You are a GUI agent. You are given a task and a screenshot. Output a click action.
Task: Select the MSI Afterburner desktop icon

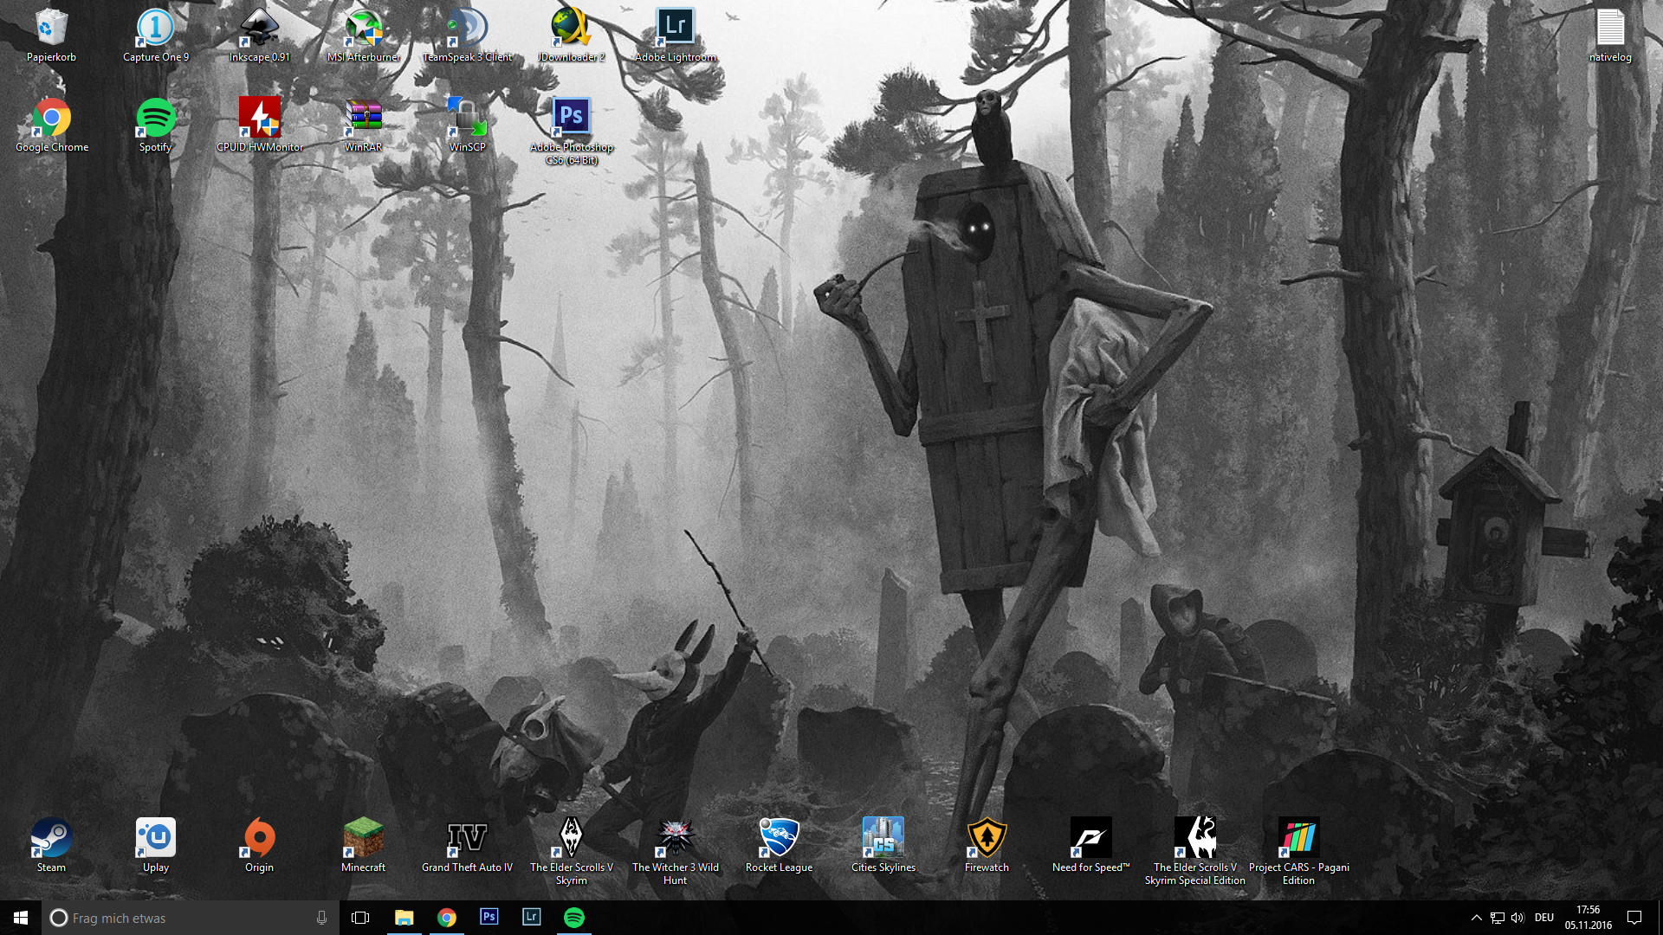point(363,28)
